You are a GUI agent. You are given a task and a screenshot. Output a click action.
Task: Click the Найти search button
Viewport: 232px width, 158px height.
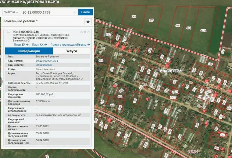(x=85, y=12)
